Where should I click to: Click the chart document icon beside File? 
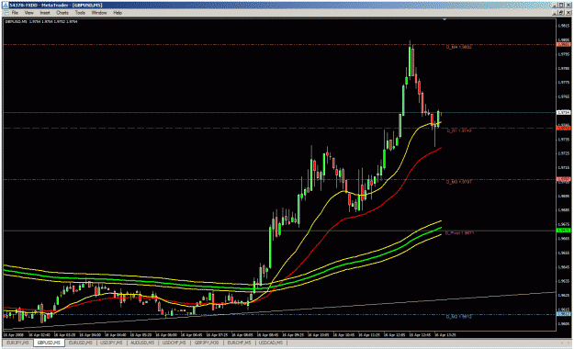(x=6, y=13)
